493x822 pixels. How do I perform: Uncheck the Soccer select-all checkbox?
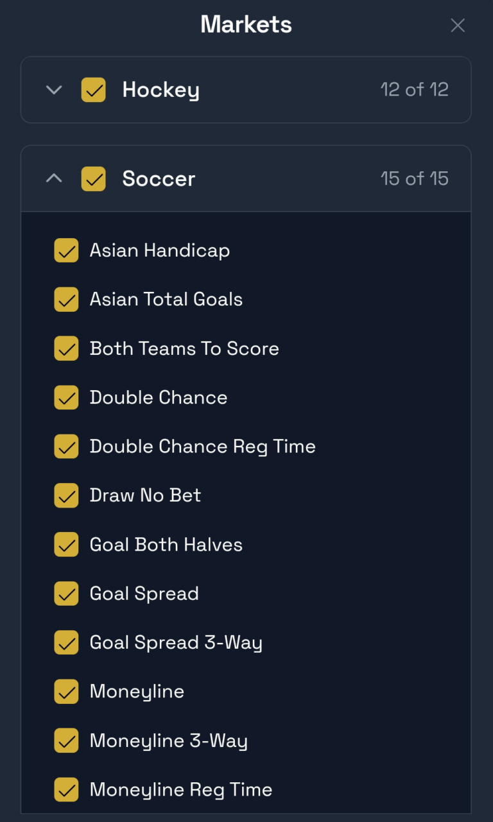[x=94, y=178]
